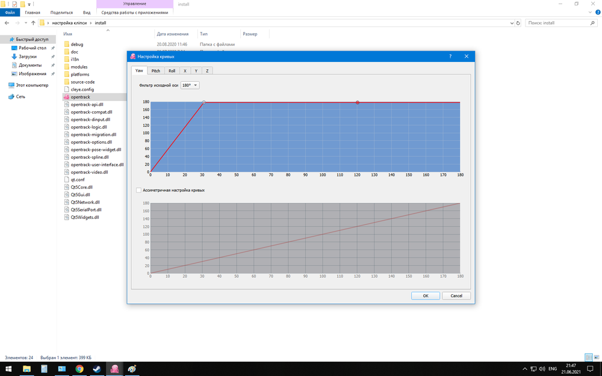Open the Главная ribbon tab in Explorer

point(33,12)
